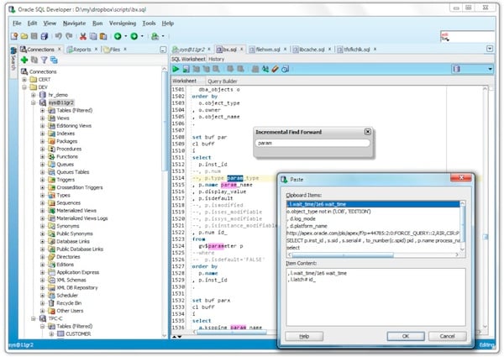Image resolution: width=504 pixels, height=357 pixels.
Task: Click the Filter funnel icon in Connections panel
Action: (x=44, y=60)
